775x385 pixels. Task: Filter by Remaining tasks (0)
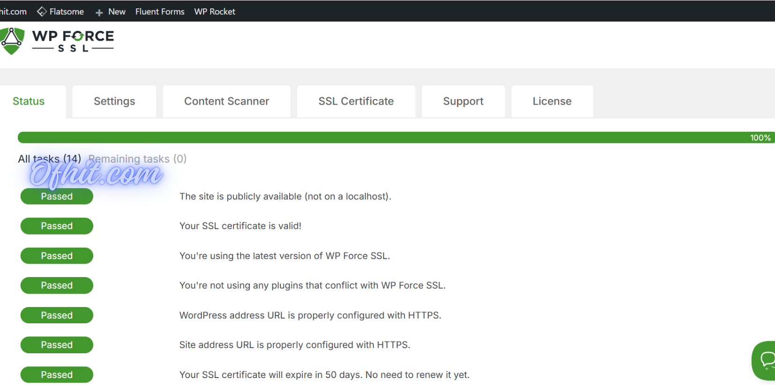point(137,159)
